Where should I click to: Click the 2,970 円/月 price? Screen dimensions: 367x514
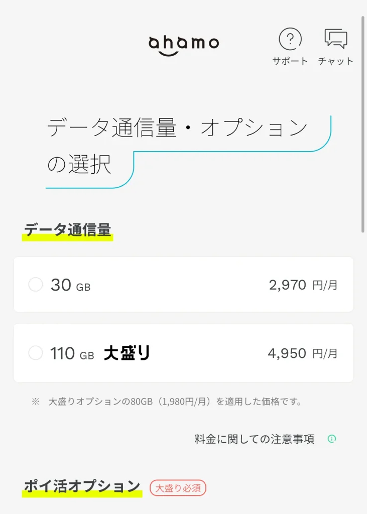pos(303,285)
